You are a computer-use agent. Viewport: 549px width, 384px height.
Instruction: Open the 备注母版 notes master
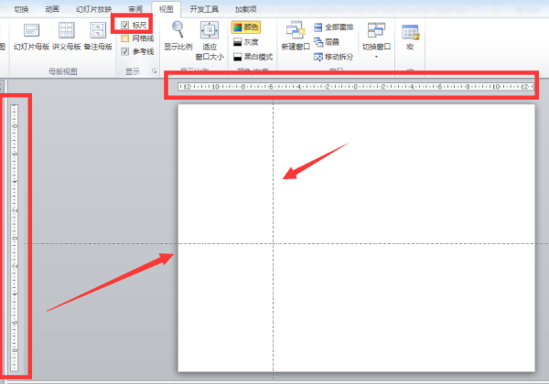pyautogui.click(x=98, y=37)
